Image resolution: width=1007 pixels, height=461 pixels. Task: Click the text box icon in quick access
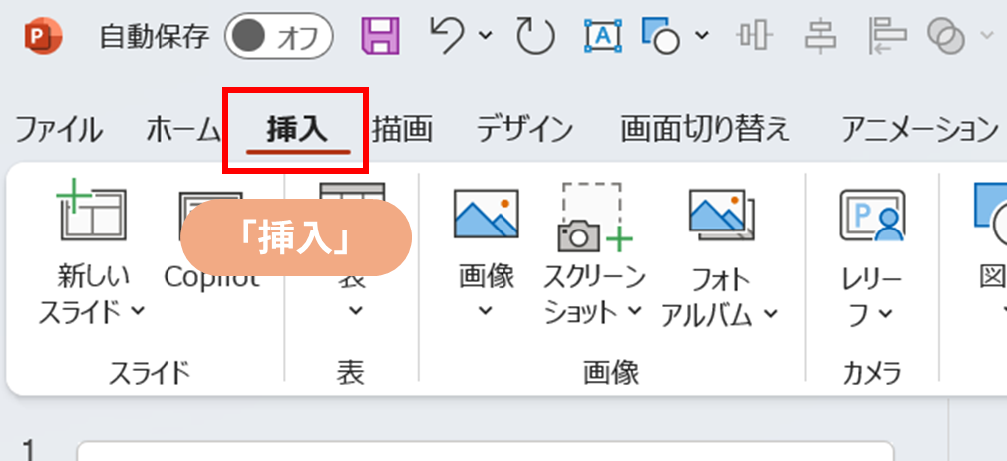pyautogui.click(x=602, y=37)
